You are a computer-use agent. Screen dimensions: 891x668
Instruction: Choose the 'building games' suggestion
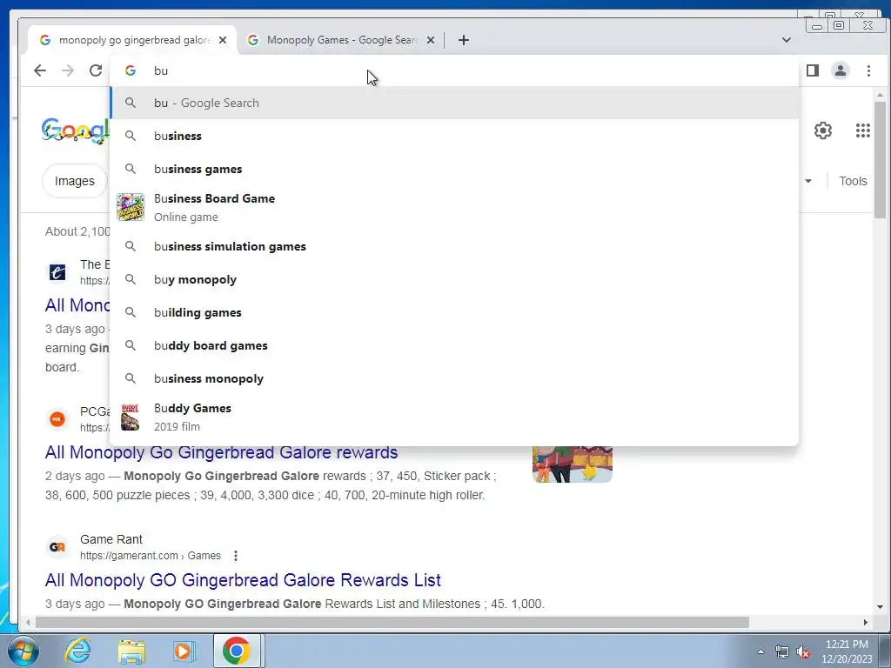click(x=454, y=312)
